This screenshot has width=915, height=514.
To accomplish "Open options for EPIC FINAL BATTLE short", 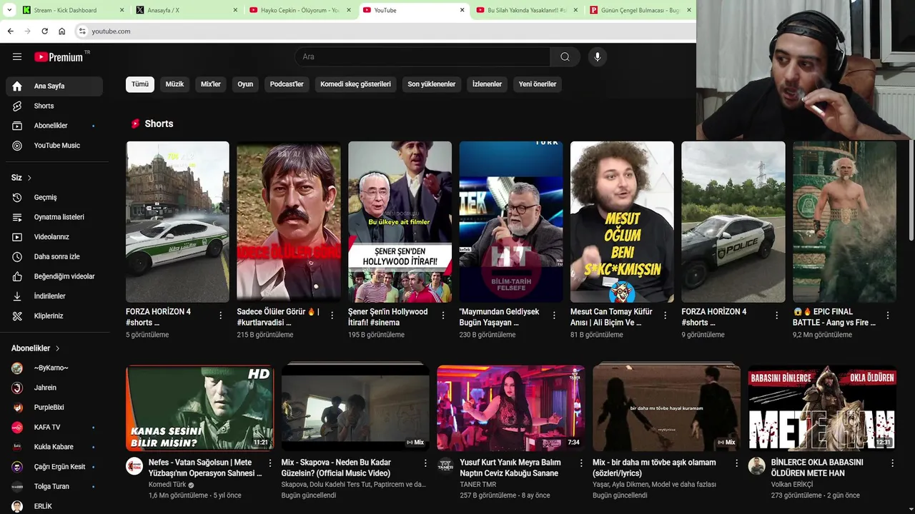I will point(888,315).
